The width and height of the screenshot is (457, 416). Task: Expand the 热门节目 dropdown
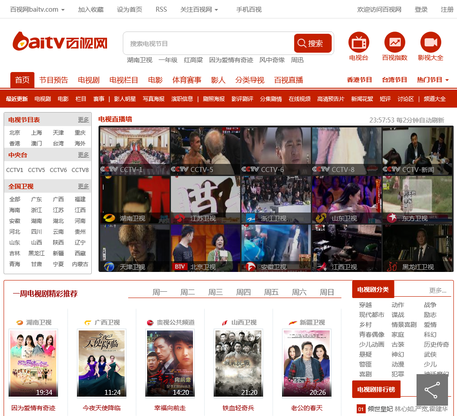[433, 80]
